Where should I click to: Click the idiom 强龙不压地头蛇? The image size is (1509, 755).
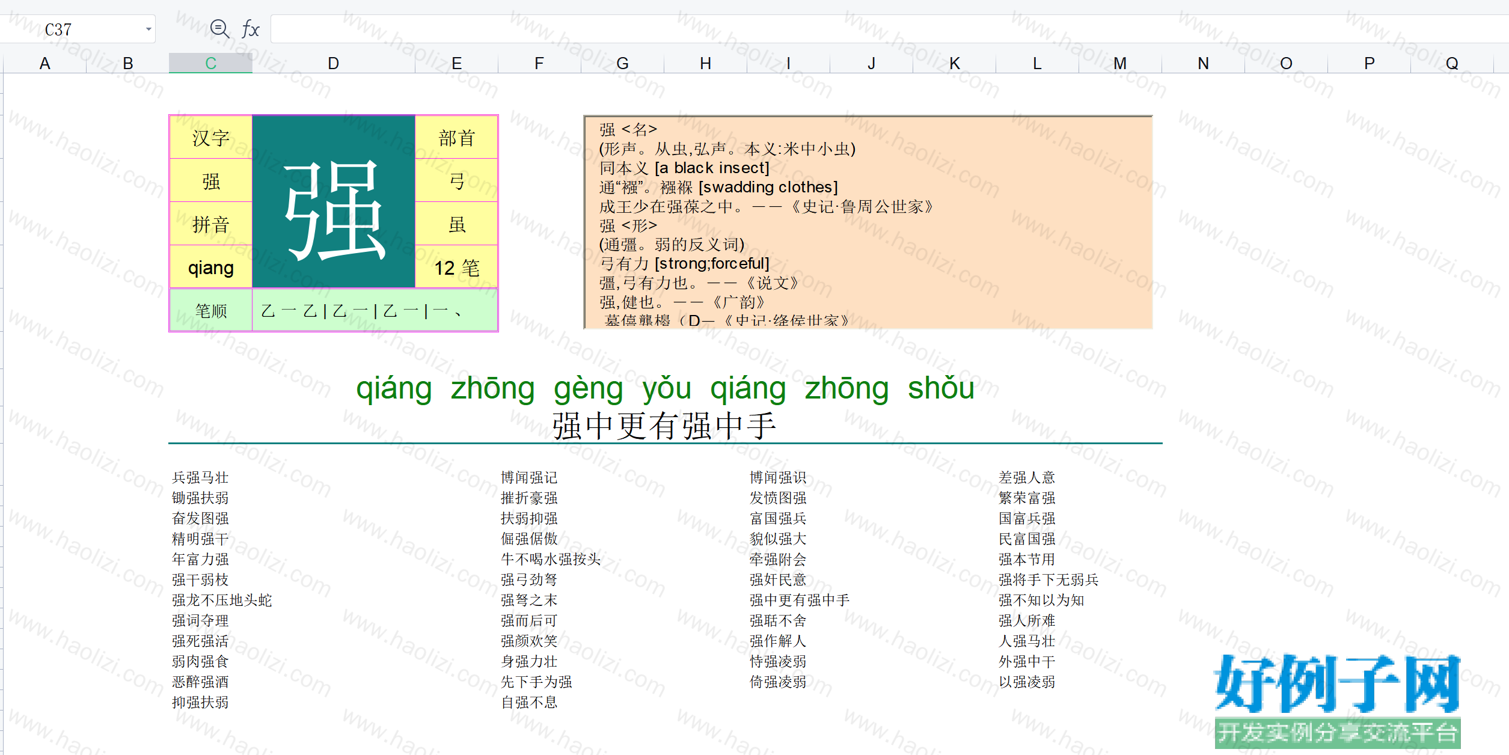pyautogui.click(x=222, y=600)
